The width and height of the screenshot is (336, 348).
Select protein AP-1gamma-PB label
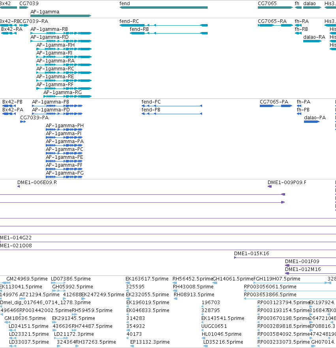51,102
